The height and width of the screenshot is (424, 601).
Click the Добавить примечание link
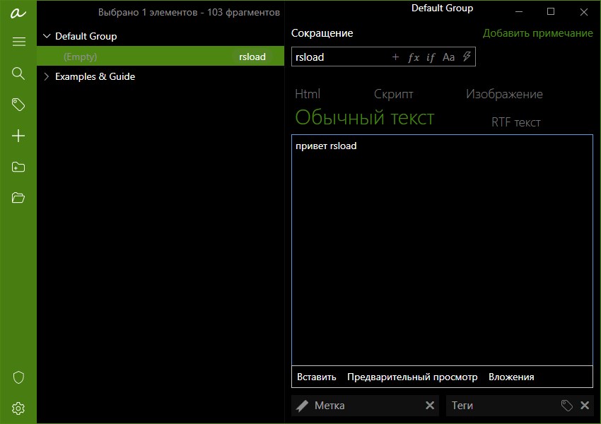538,33
